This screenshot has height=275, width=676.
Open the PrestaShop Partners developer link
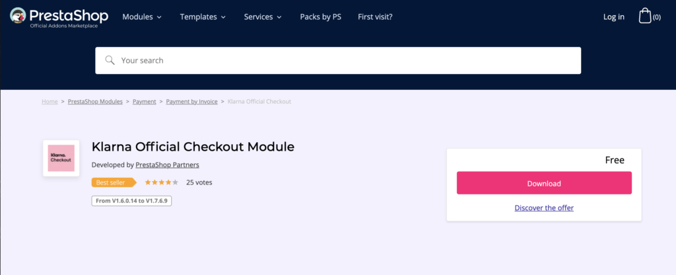coord(167,165)
